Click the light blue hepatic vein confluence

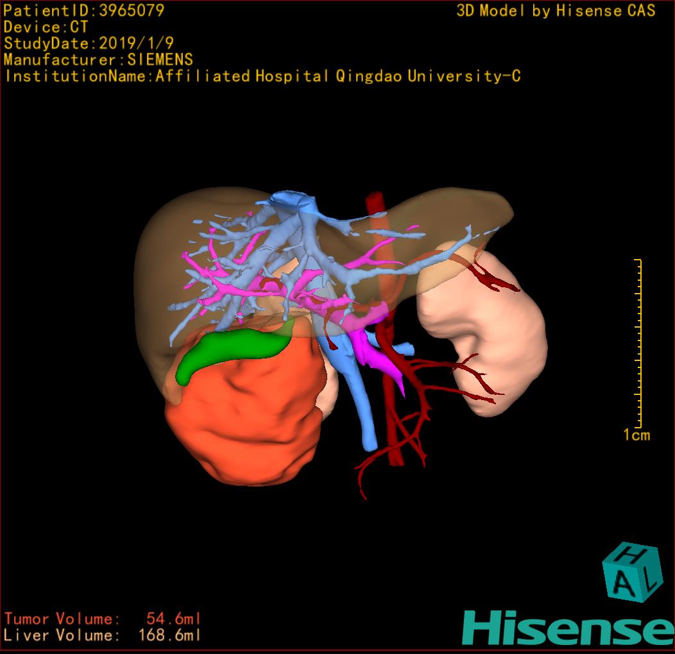tap(292, 204)
